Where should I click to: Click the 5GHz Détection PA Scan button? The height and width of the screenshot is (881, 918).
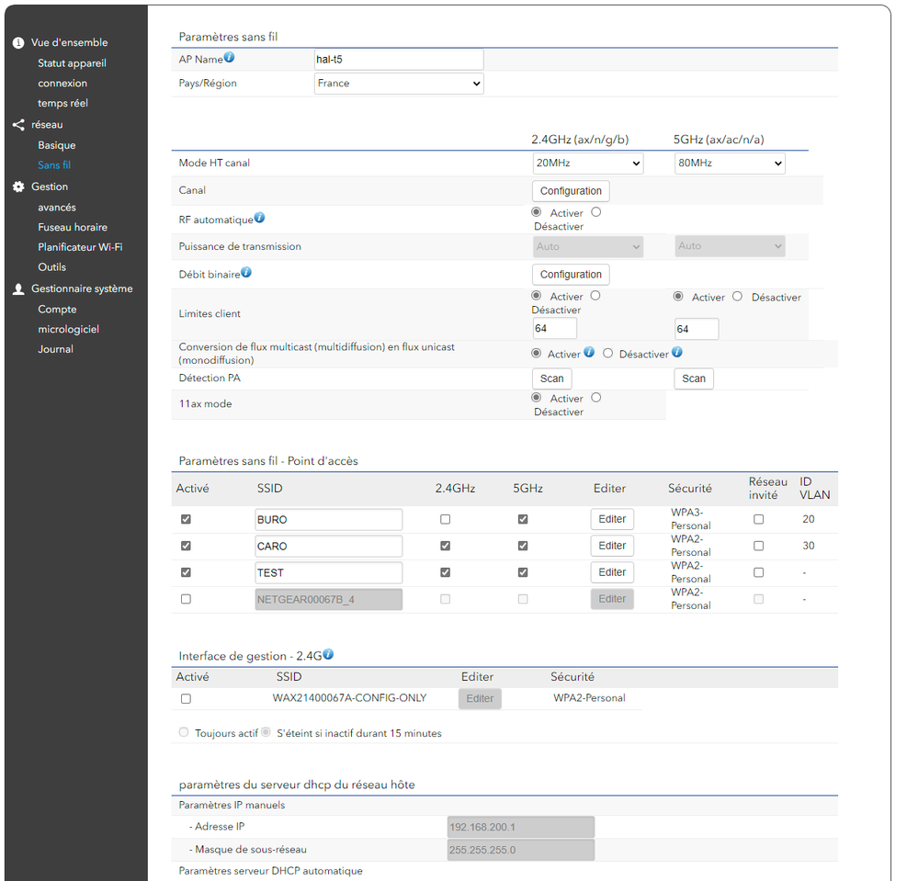(694, 378)
